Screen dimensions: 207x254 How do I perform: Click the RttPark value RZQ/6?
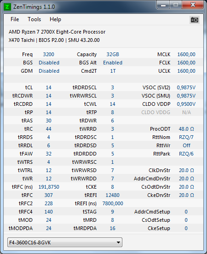(x=186, y=154)
